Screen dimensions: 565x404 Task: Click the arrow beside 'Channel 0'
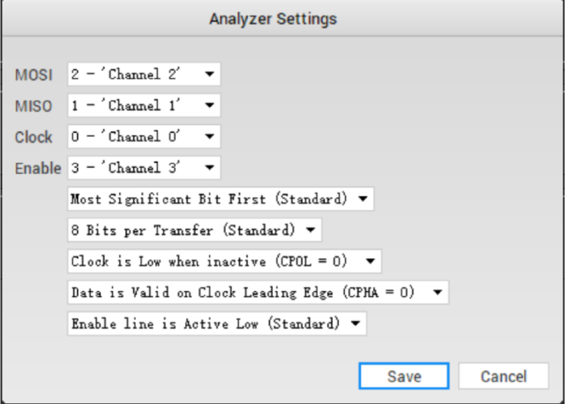209,137
